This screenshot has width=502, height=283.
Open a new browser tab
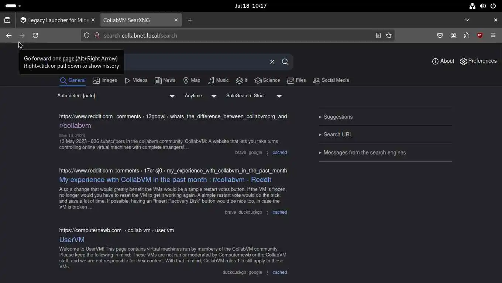tap(190, 20)
